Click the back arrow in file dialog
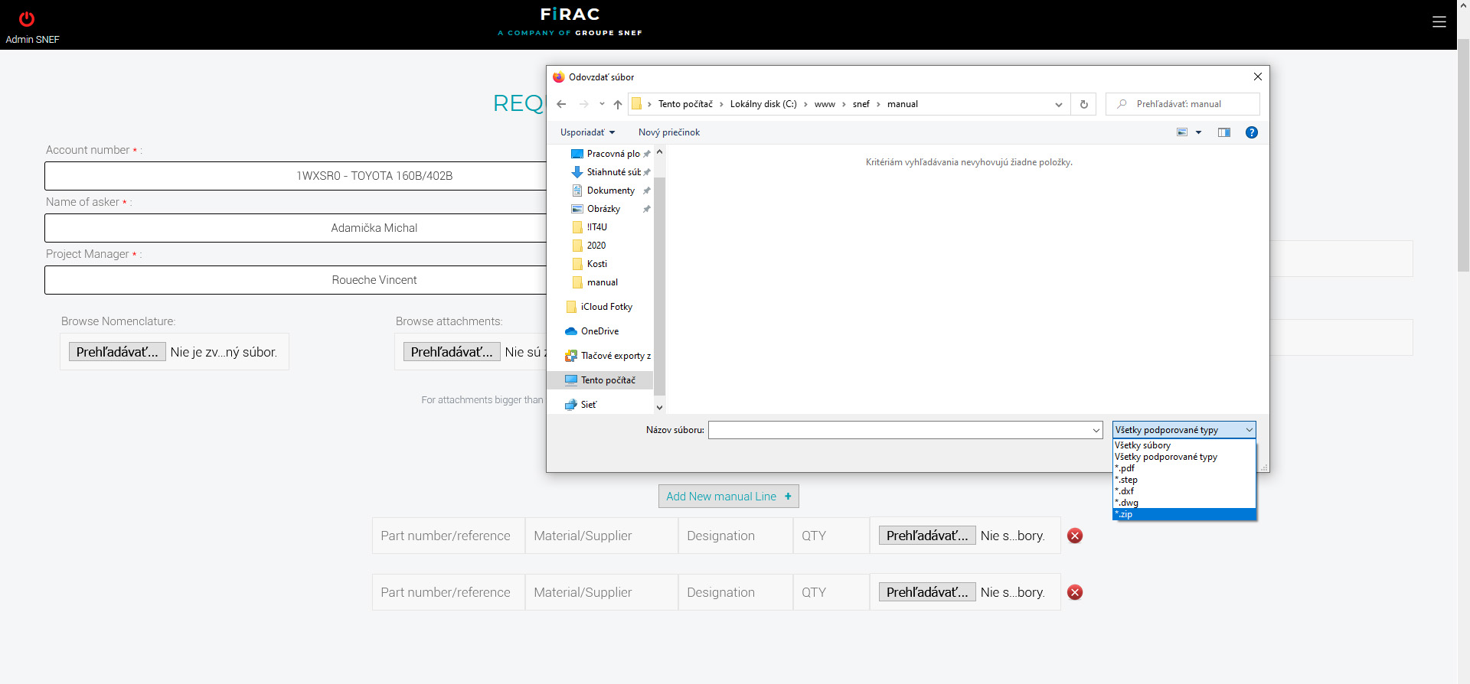The height and width of the screenshot is (684, 1470). point(561,105)
